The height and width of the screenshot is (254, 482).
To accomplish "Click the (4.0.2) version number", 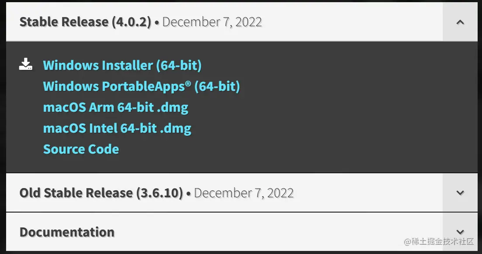I will click(131, 22).
